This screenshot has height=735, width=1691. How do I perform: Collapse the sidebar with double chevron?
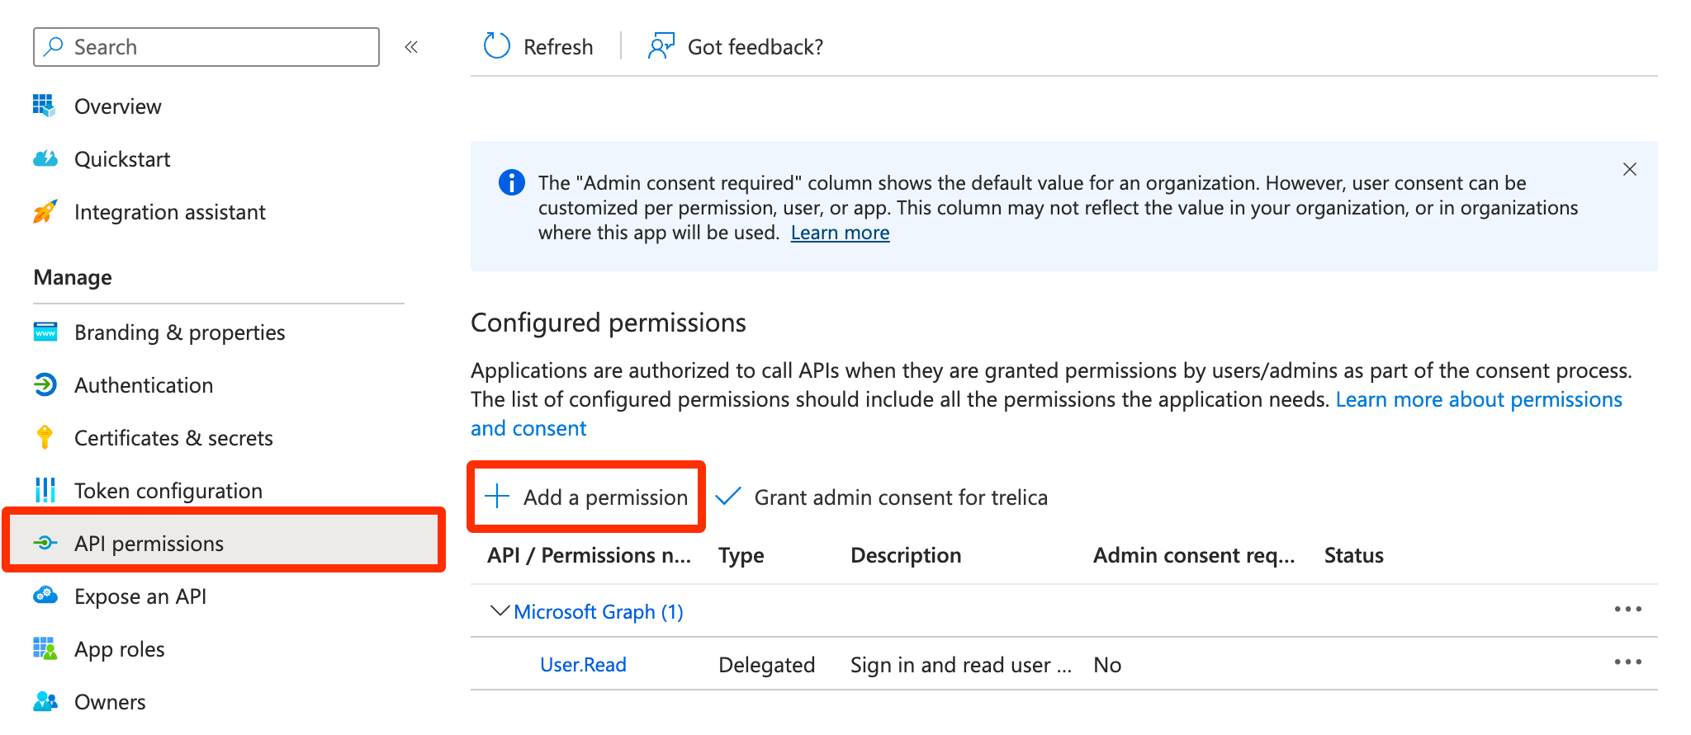[x=411, y=47]
